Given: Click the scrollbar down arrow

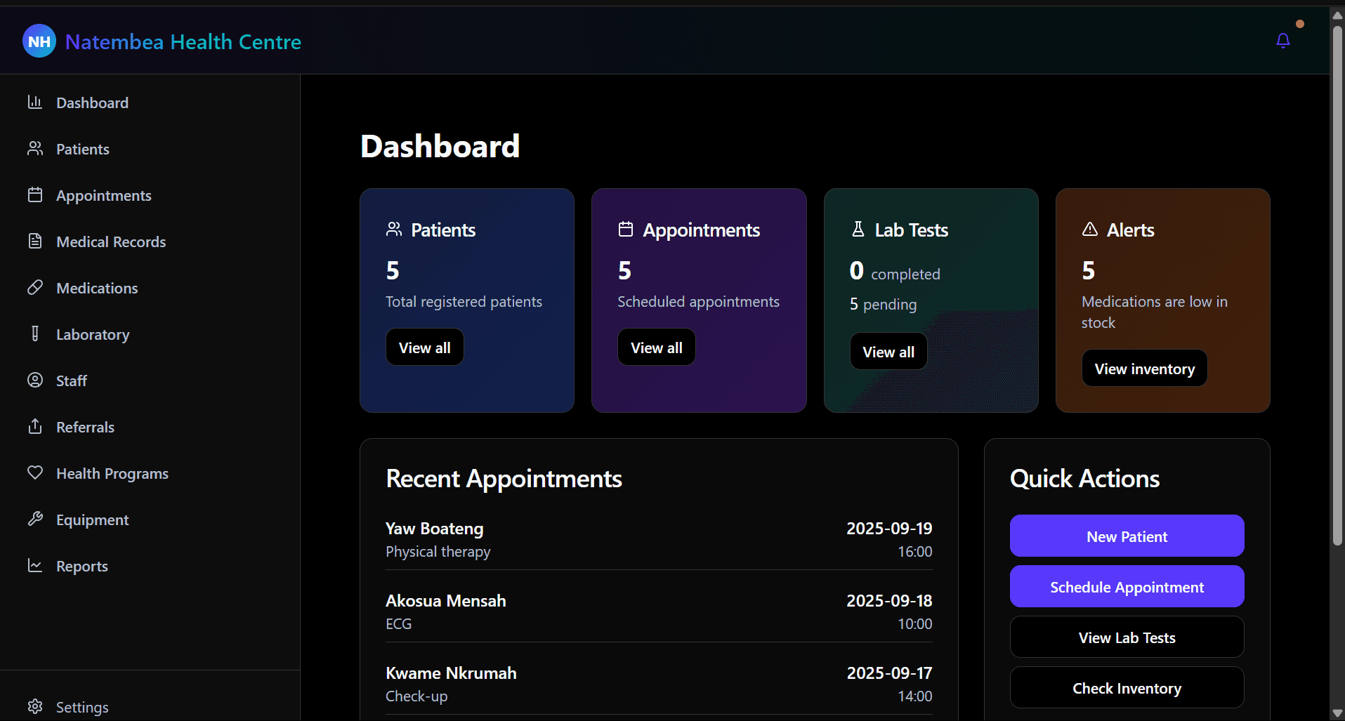Looking at the screenshot, I should click(1337, 713).
